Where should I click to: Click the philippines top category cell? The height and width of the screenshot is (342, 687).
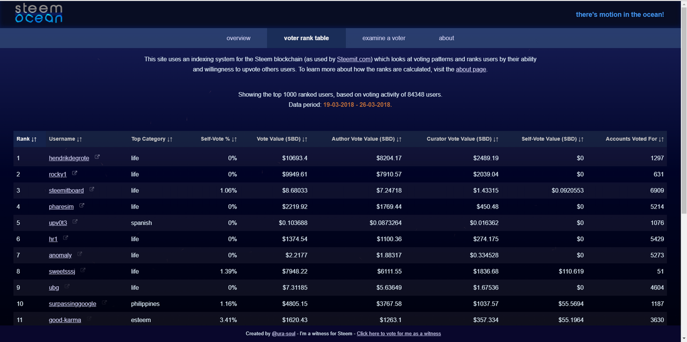click(x=145, y=303)
